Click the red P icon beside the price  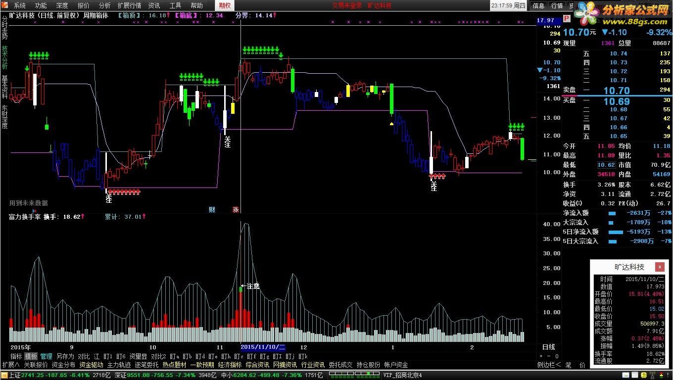click(x=567, y=18)
